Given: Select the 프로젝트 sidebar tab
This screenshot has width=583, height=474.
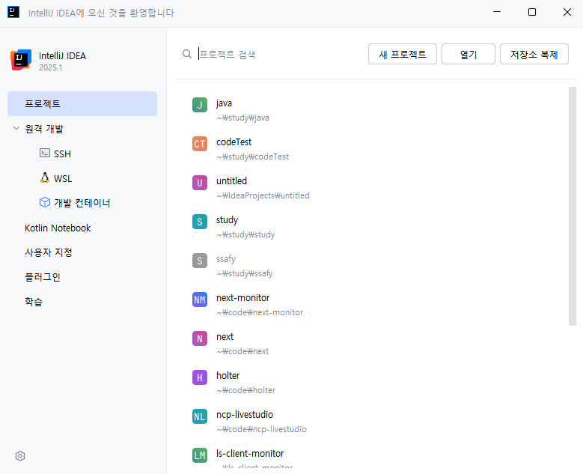Looking at the screenshot, I should tap(82, 103).
